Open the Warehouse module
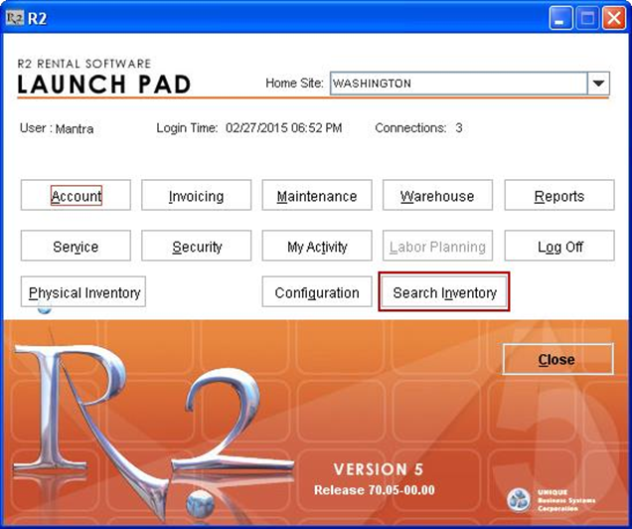Viewport: 632px width, 529px height. click(437, 195)
